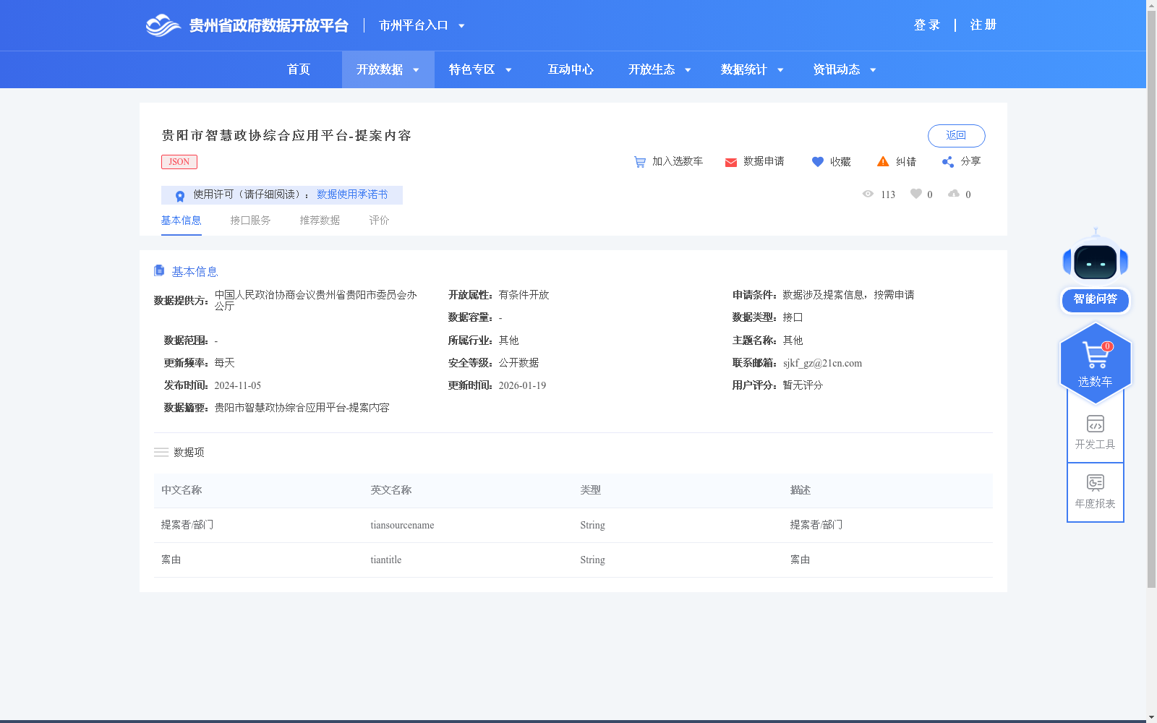This screenshot has height=723, width=1157.
Task: Click the shopping cart icon beside 加入选数车
Action: tap(640, 162)
